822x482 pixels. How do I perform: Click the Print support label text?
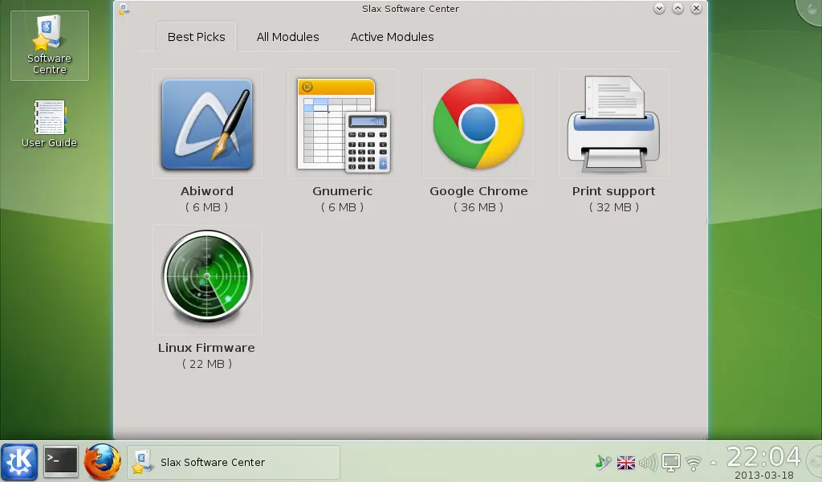614,191
